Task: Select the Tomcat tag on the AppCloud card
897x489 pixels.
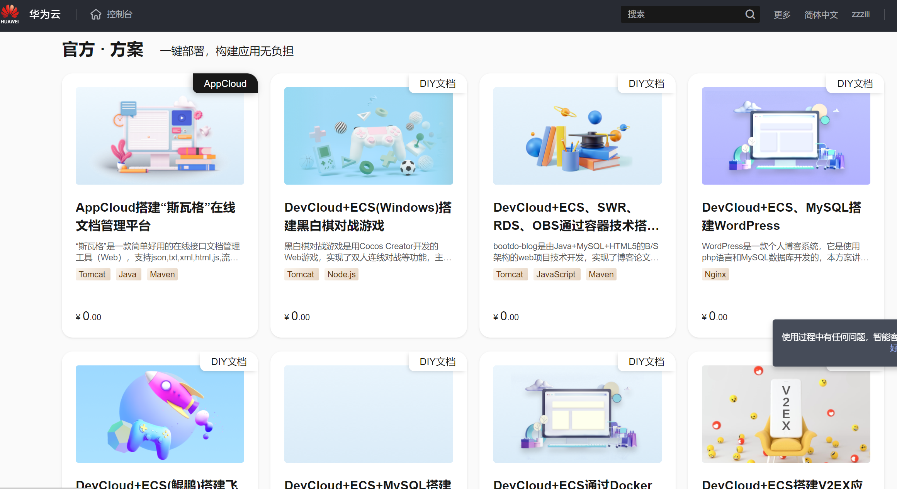Action: 93,274
